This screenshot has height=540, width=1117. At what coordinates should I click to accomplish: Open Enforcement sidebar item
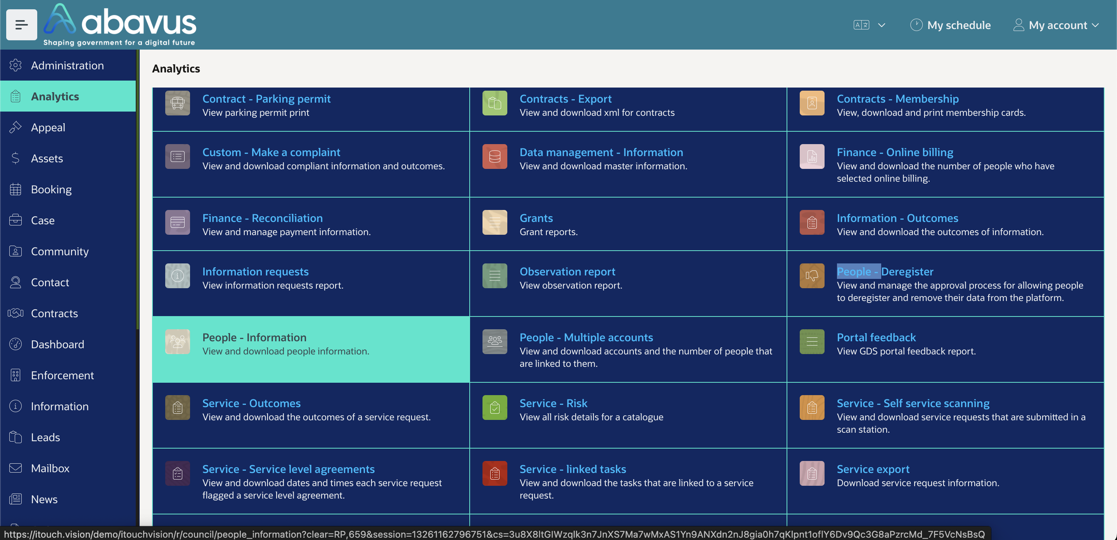point(68,375)
